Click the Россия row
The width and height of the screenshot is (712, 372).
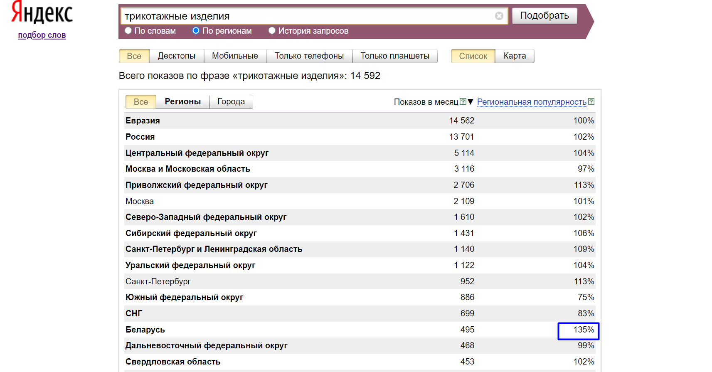(x=360, y=137)
